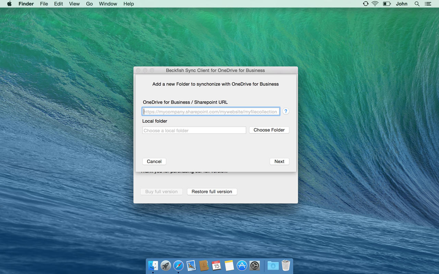Click the Next button
This screenshot has width=439, height=274.
[279, 161]
